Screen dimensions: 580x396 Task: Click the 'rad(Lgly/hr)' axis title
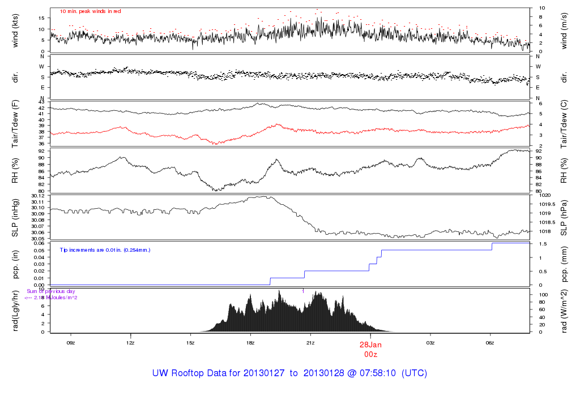[15, 311]
